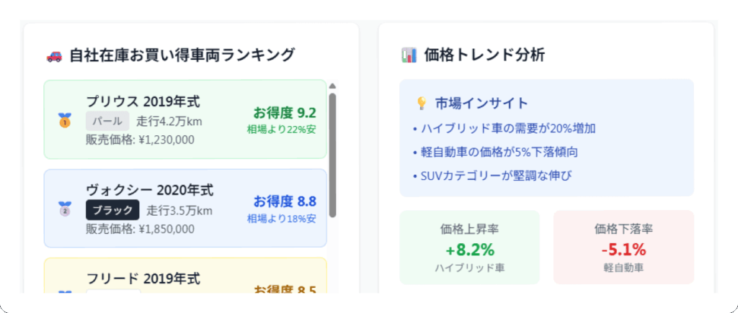738x313 pixels.
Task: Click the お得度 8.8 score
Action: pos(284,201)
